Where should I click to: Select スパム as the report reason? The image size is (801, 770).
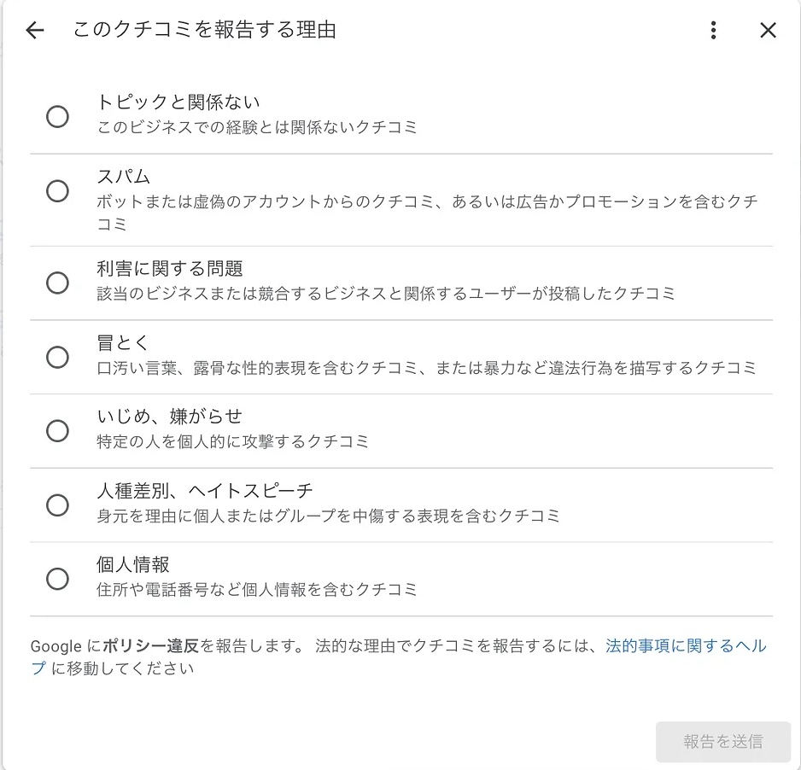[57, 191]
